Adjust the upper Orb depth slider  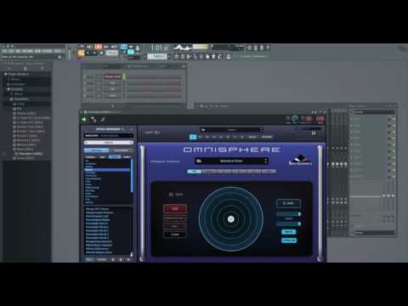288,214
